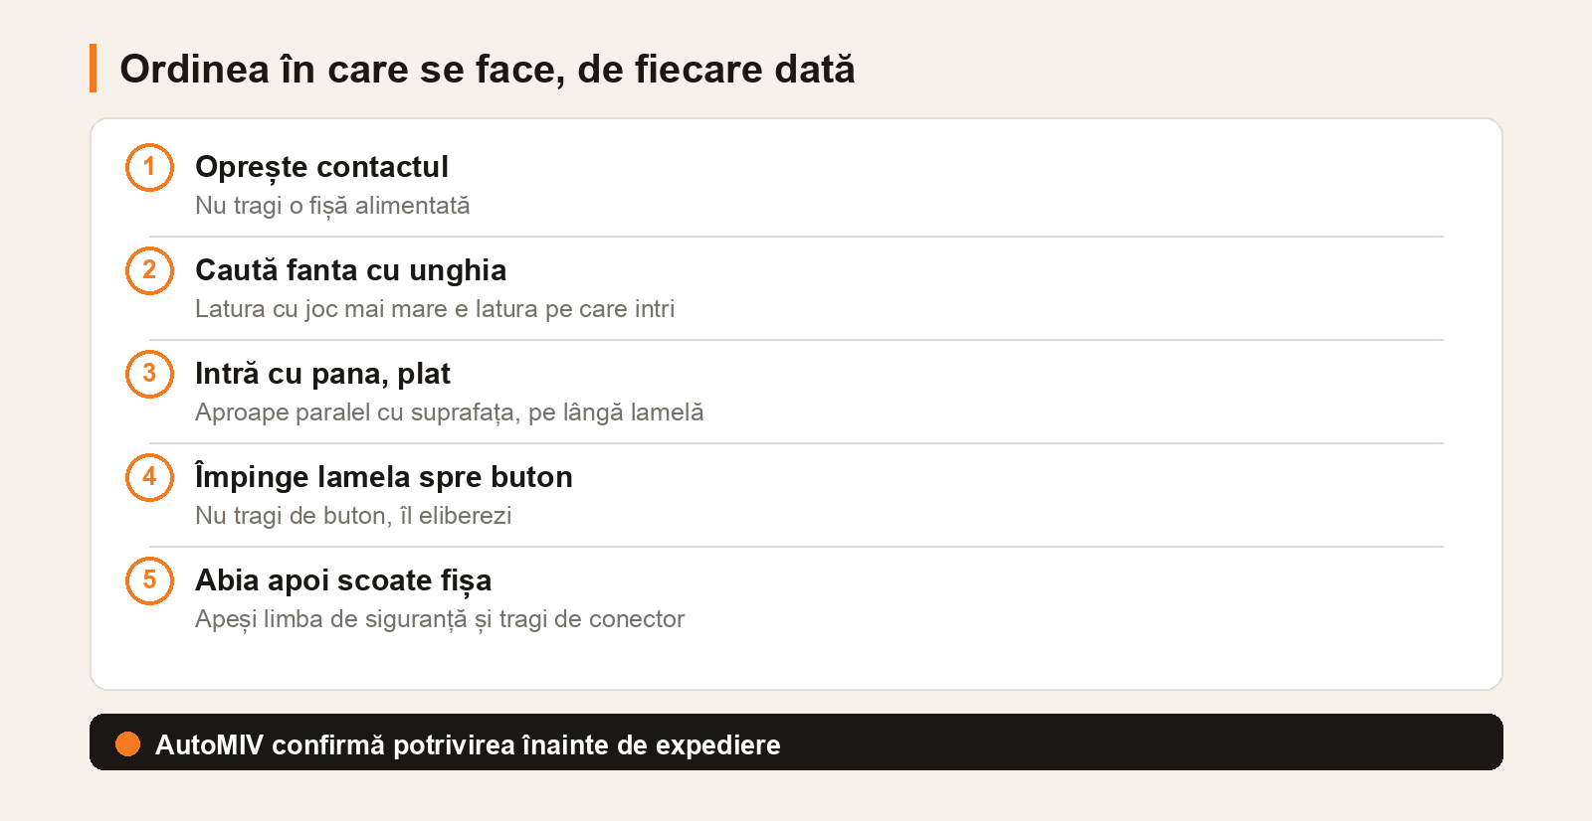Click 'Nu tragi de buton, îl eliberezi'

click(x=353, y=516)
